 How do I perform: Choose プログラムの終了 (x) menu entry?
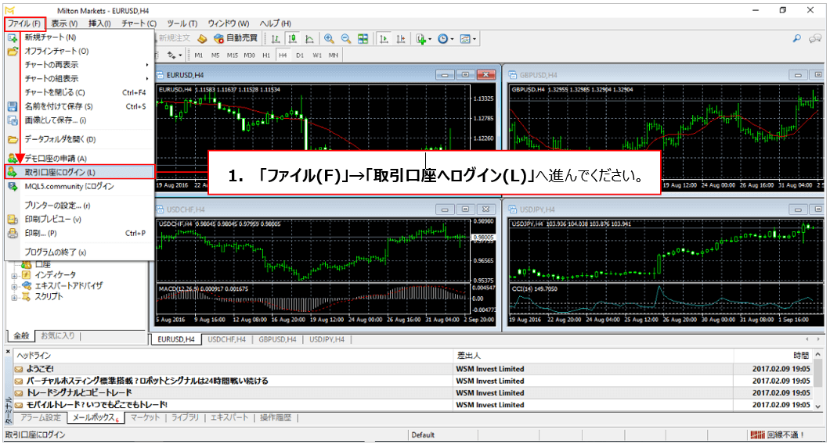click(x=79, y=252)
